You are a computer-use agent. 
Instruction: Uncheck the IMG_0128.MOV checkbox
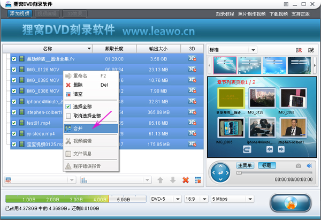coord(14,70)
